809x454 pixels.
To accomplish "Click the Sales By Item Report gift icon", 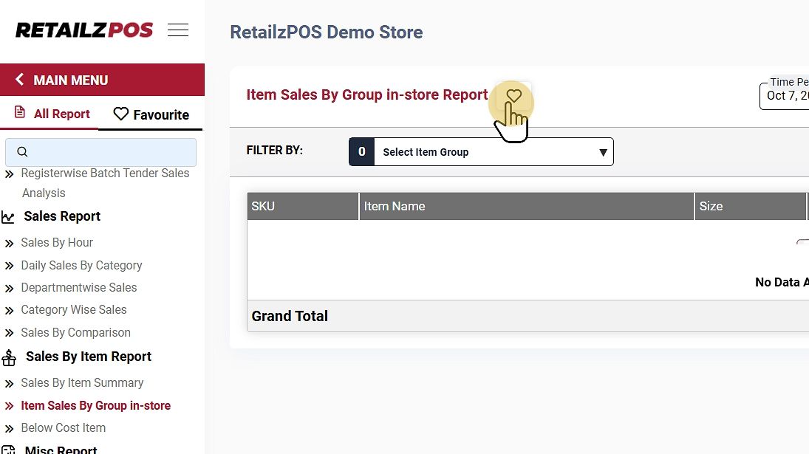I will [x=9, y=357].
